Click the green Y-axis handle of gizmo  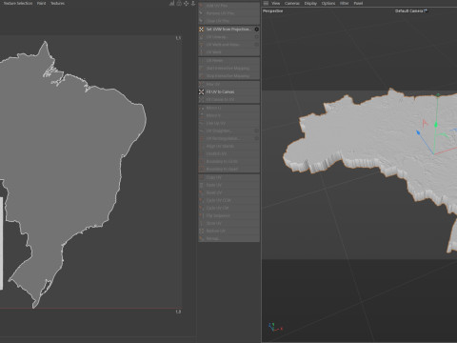tap(436, 125)
